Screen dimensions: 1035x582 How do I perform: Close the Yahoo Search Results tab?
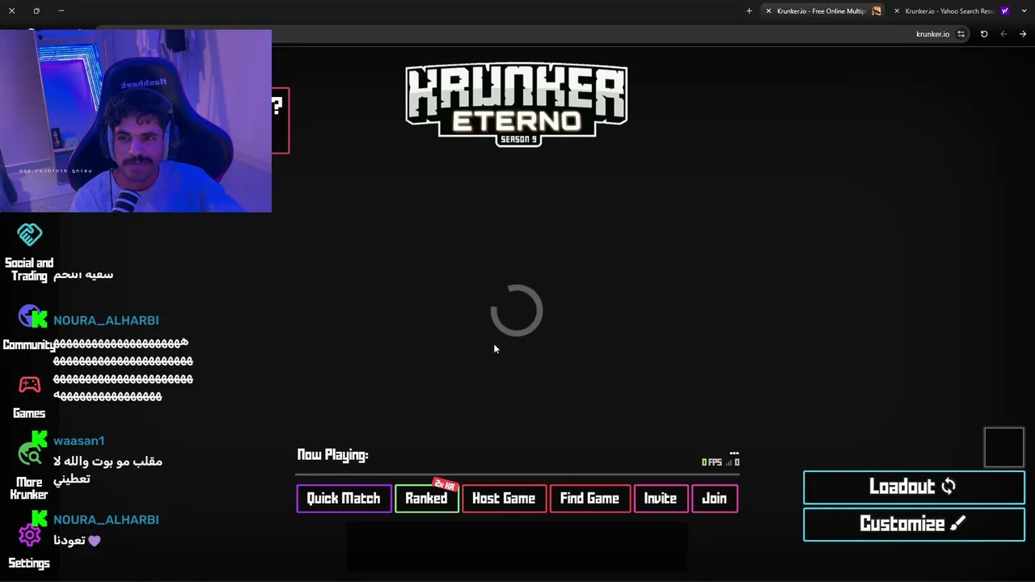pyautogui.click(x=897, y=11)
